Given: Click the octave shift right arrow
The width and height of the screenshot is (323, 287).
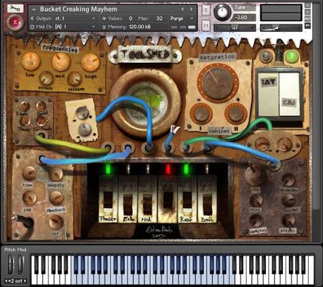Looking at the screenshot, I should [x=25, y=281].
